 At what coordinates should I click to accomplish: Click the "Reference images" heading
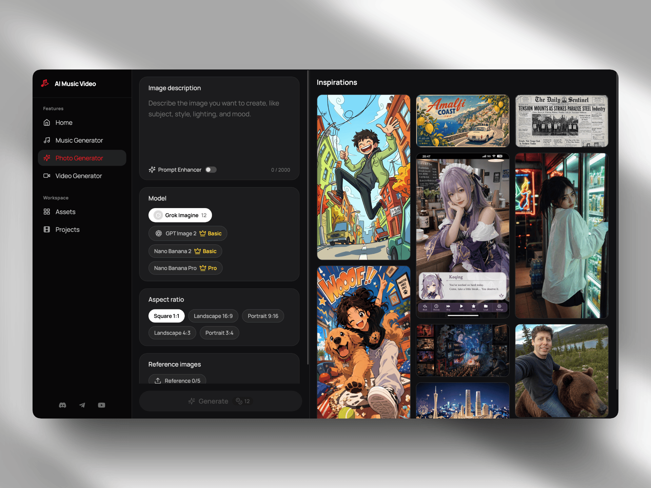coord(175,364)
